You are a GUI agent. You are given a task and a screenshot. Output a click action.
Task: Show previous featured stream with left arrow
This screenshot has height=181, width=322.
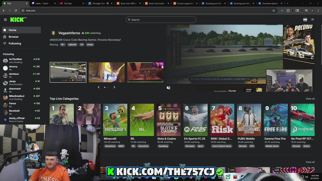point(99,87)
